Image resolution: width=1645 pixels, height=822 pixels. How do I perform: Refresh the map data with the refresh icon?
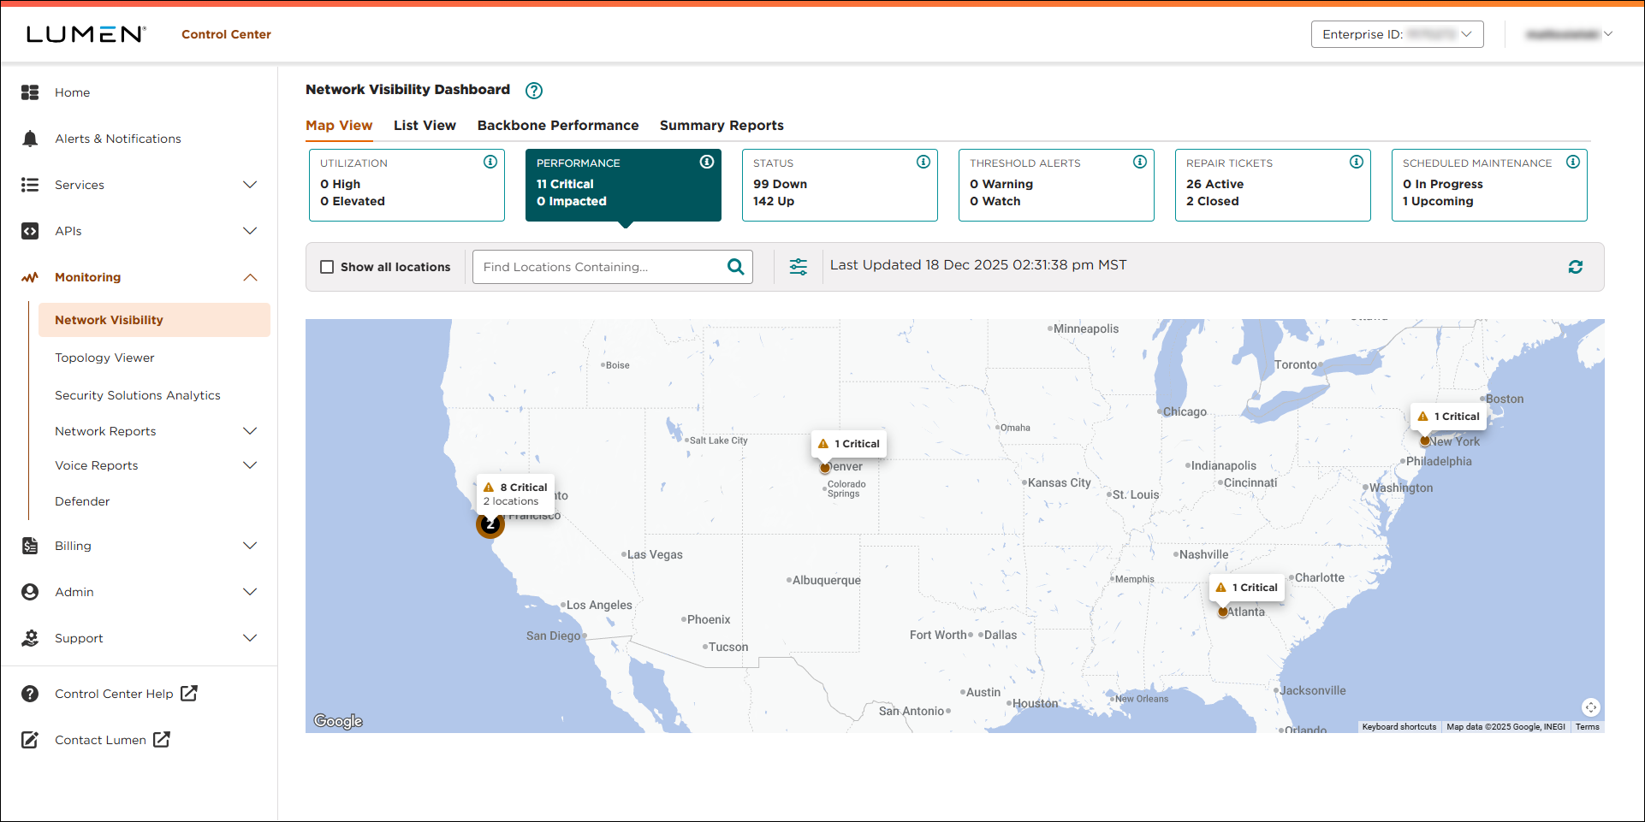[1576, 266]
